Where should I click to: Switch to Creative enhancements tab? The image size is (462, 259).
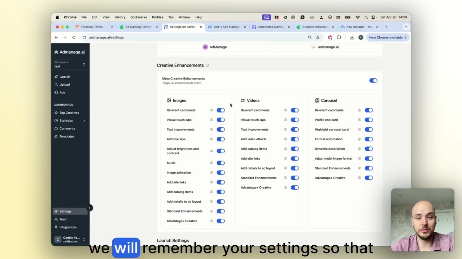pos(315,27)
